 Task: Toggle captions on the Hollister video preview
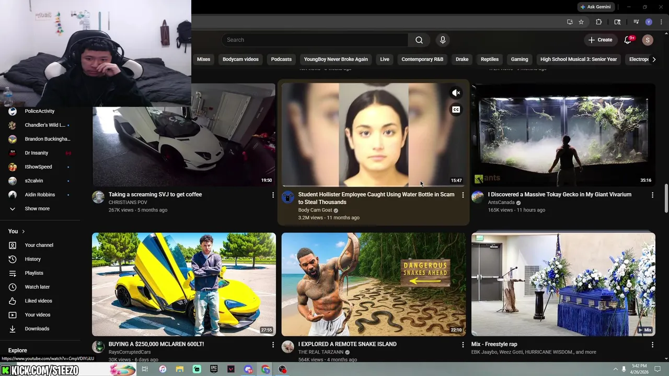(456, 110)
